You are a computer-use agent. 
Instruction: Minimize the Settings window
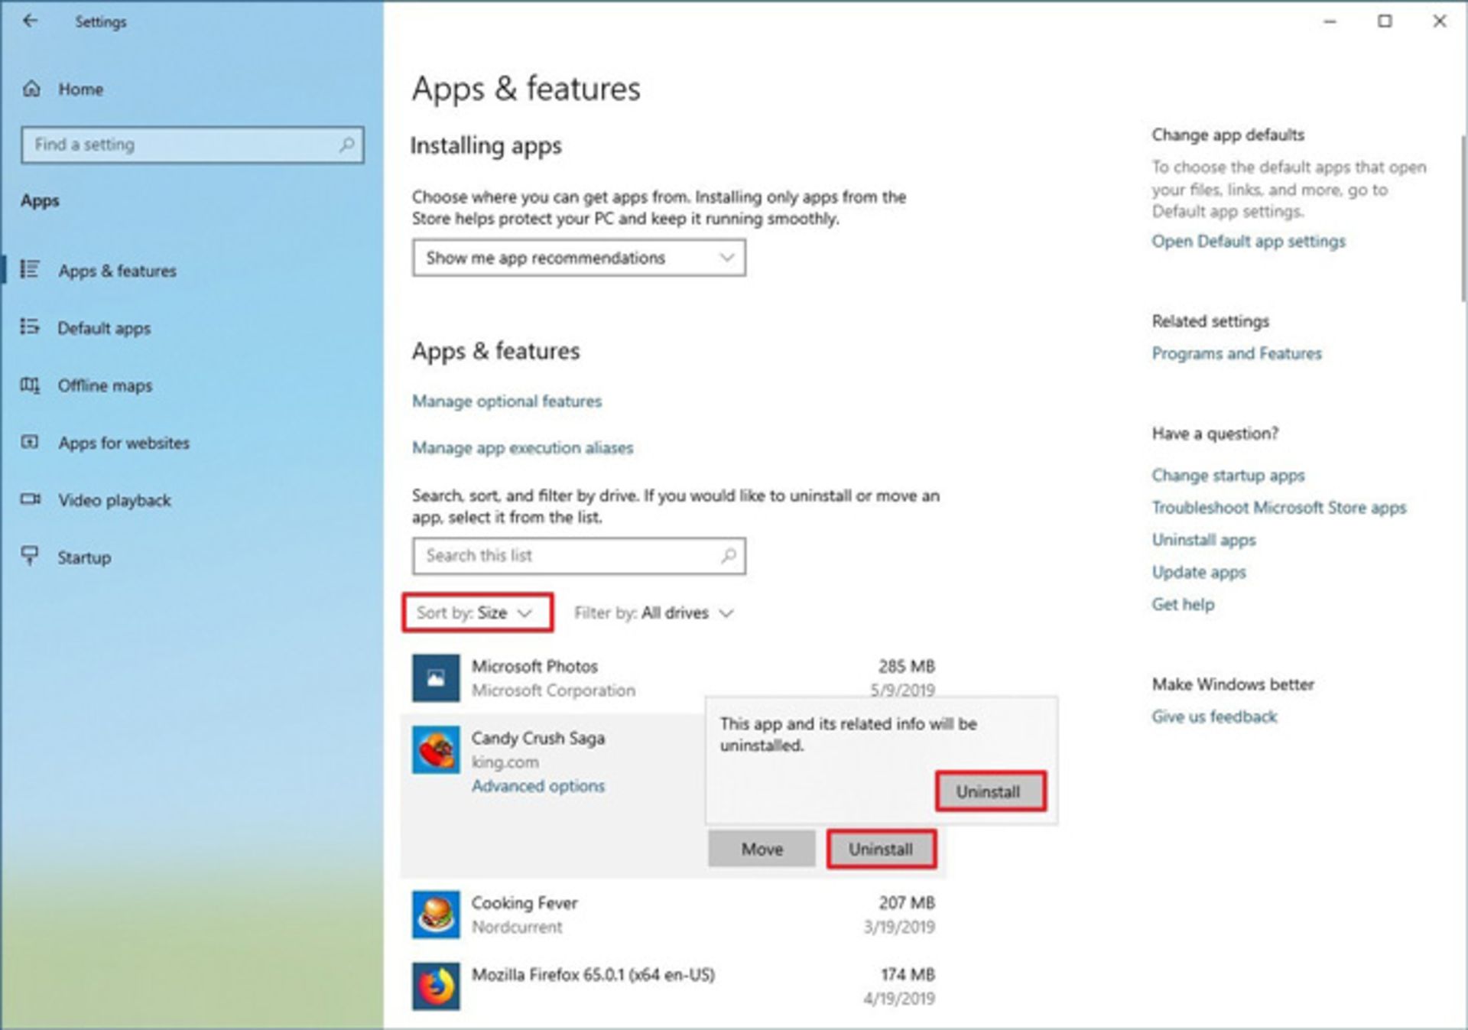point(1330,21)
